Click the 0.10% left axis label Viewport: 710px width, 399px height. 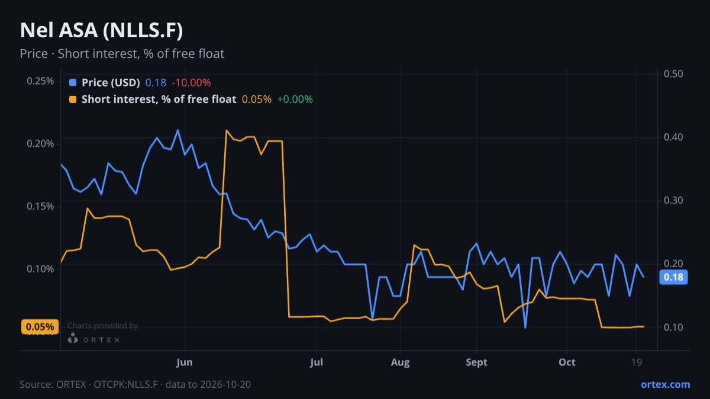(x=40, y=269)
